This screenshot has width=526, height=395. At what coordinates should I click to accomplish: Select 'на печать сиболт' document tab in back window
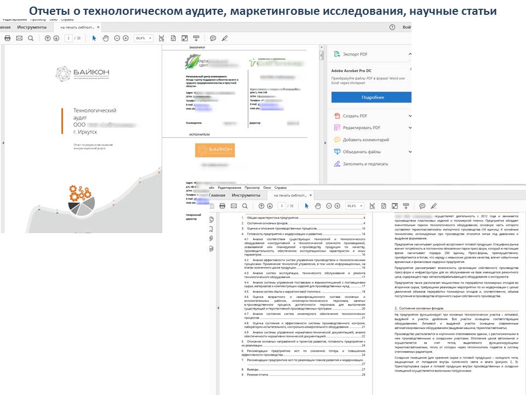point(77,27)
